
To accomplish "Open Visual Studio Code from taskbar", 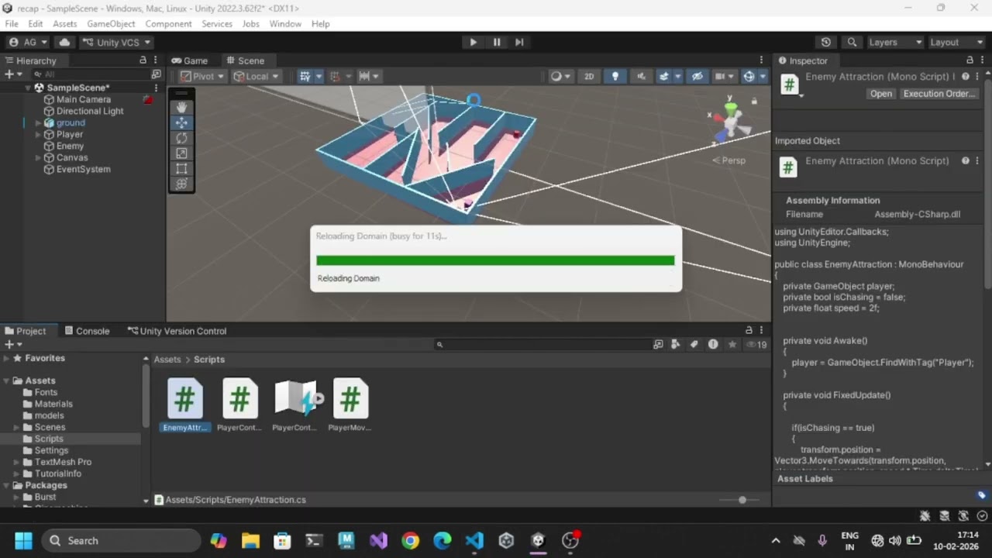I will pyautogui.click(x=474, y=540).
